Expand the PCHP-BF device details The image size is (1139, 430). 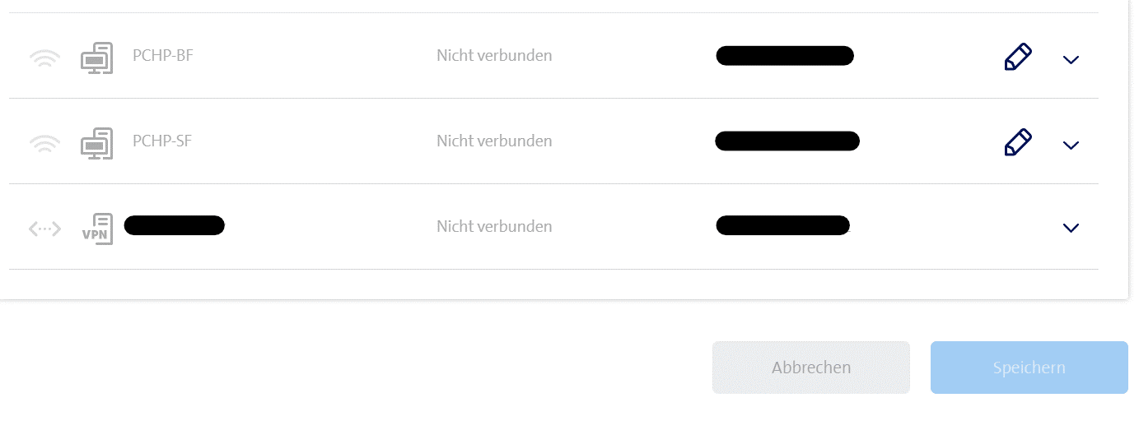(x=1071, y=59)
